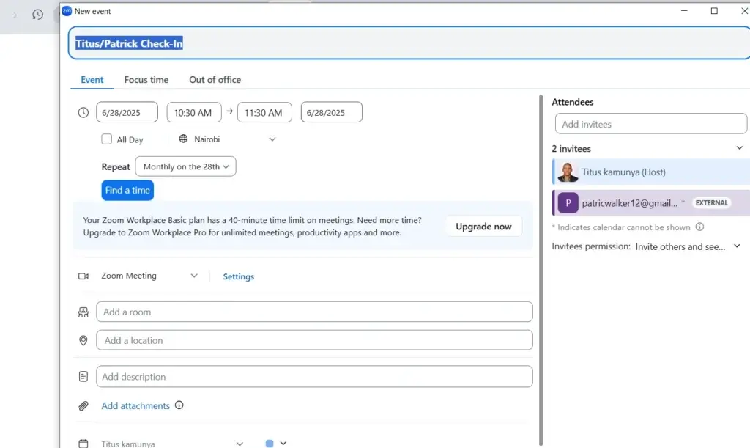Collapse the 2 invitees list
Image resolution: width=750 pixels, height=448 pixels.
click(740, 148)
